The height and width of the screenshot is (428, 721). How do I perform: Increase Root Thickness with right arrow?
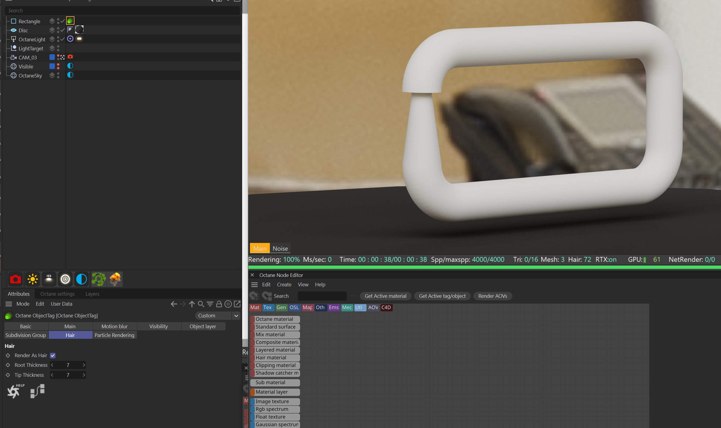(84, 365)
